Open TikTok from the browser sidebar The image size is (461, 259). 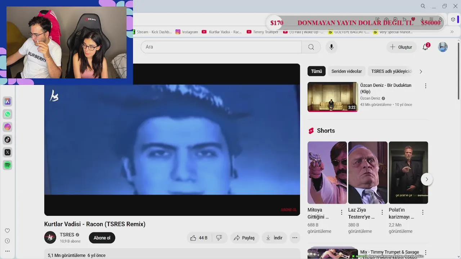tap(8, 140)
